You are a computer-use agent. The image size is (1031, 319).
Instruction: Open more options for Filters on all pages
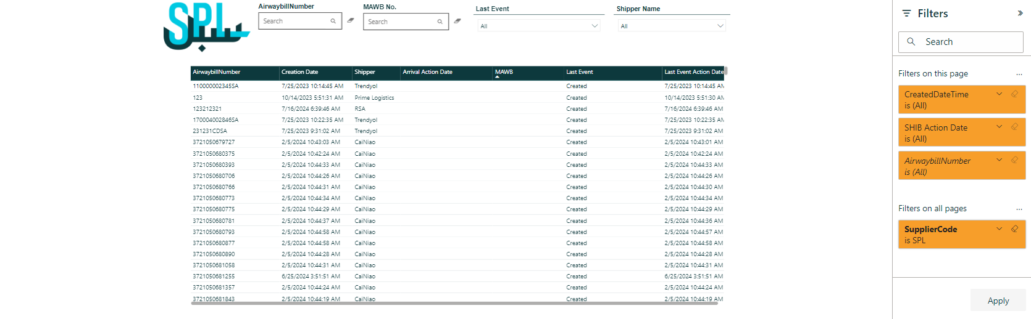pyautogui.click(x=1019, y=209)
